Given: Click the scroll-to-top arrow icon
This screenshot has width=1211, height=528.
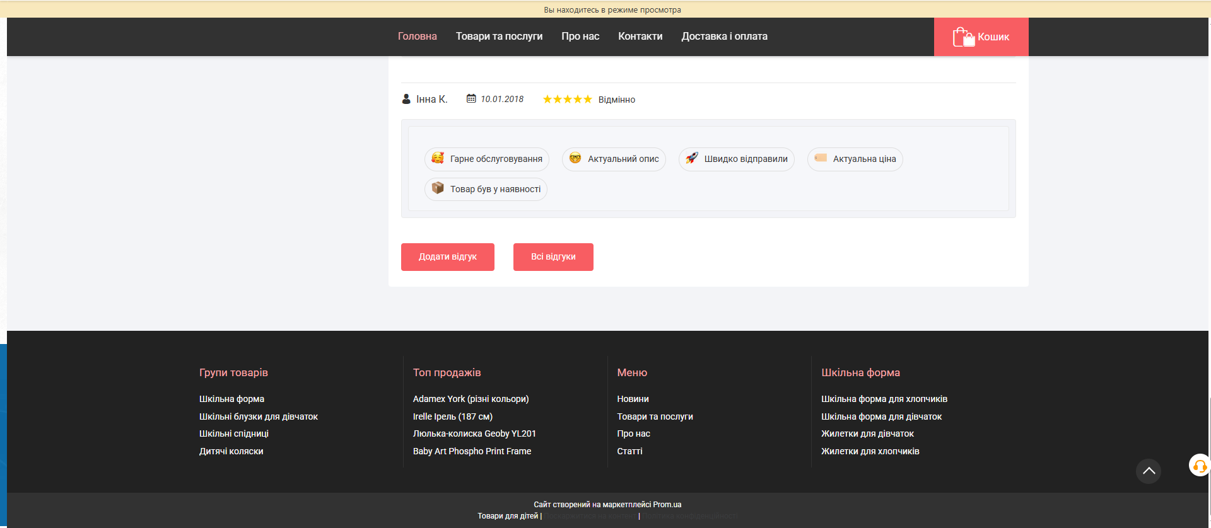Looking at the screenshot, I should 1148,471.
